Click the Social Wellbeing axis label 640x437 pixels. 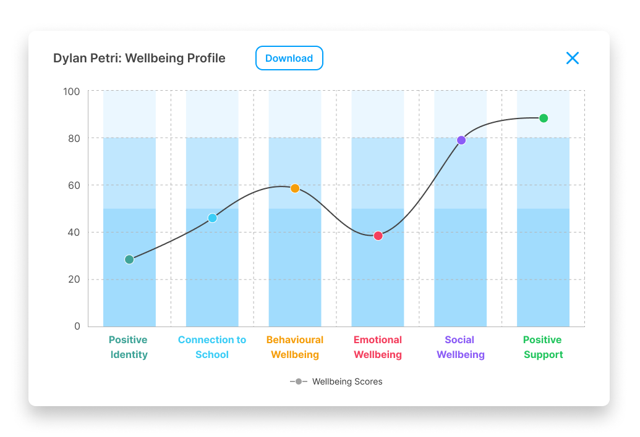(x=460, y=346)
